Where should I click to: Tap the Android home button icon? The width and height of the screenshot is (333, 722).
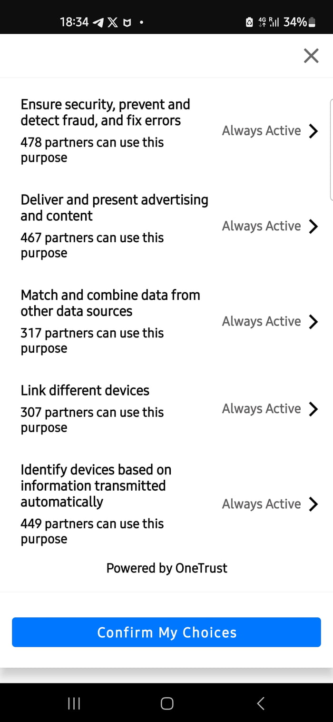[x=167, y=703]
